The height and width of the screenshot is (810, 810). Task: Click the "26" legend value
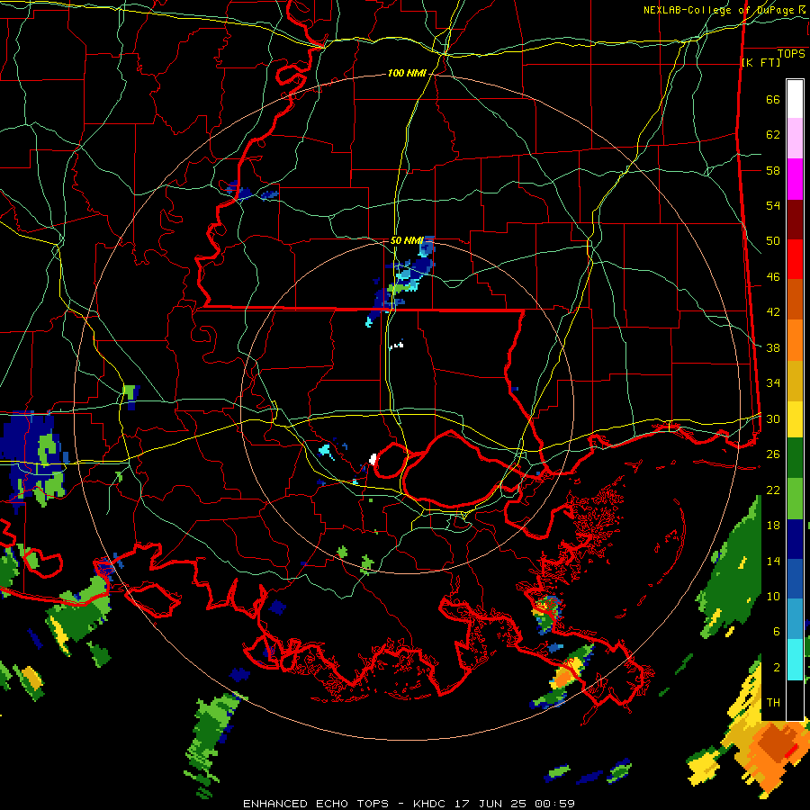click(x=773, y=454)
